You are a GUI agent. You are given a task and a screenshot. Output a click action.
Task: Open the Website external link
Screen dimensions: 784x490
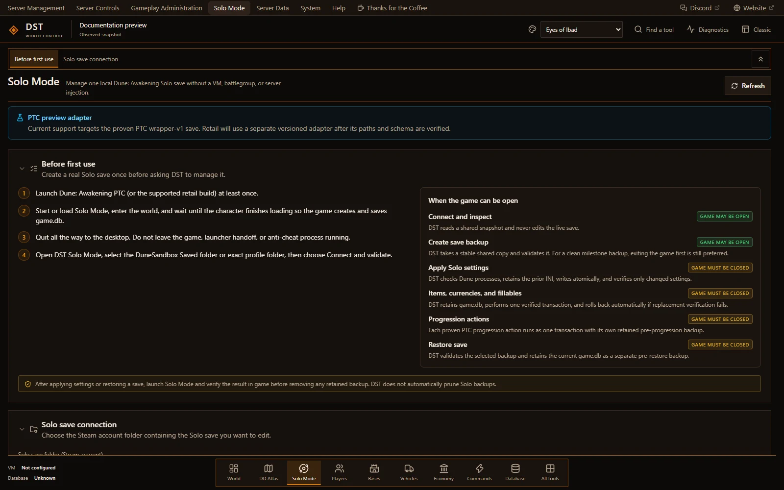click(x=754, y=8)
